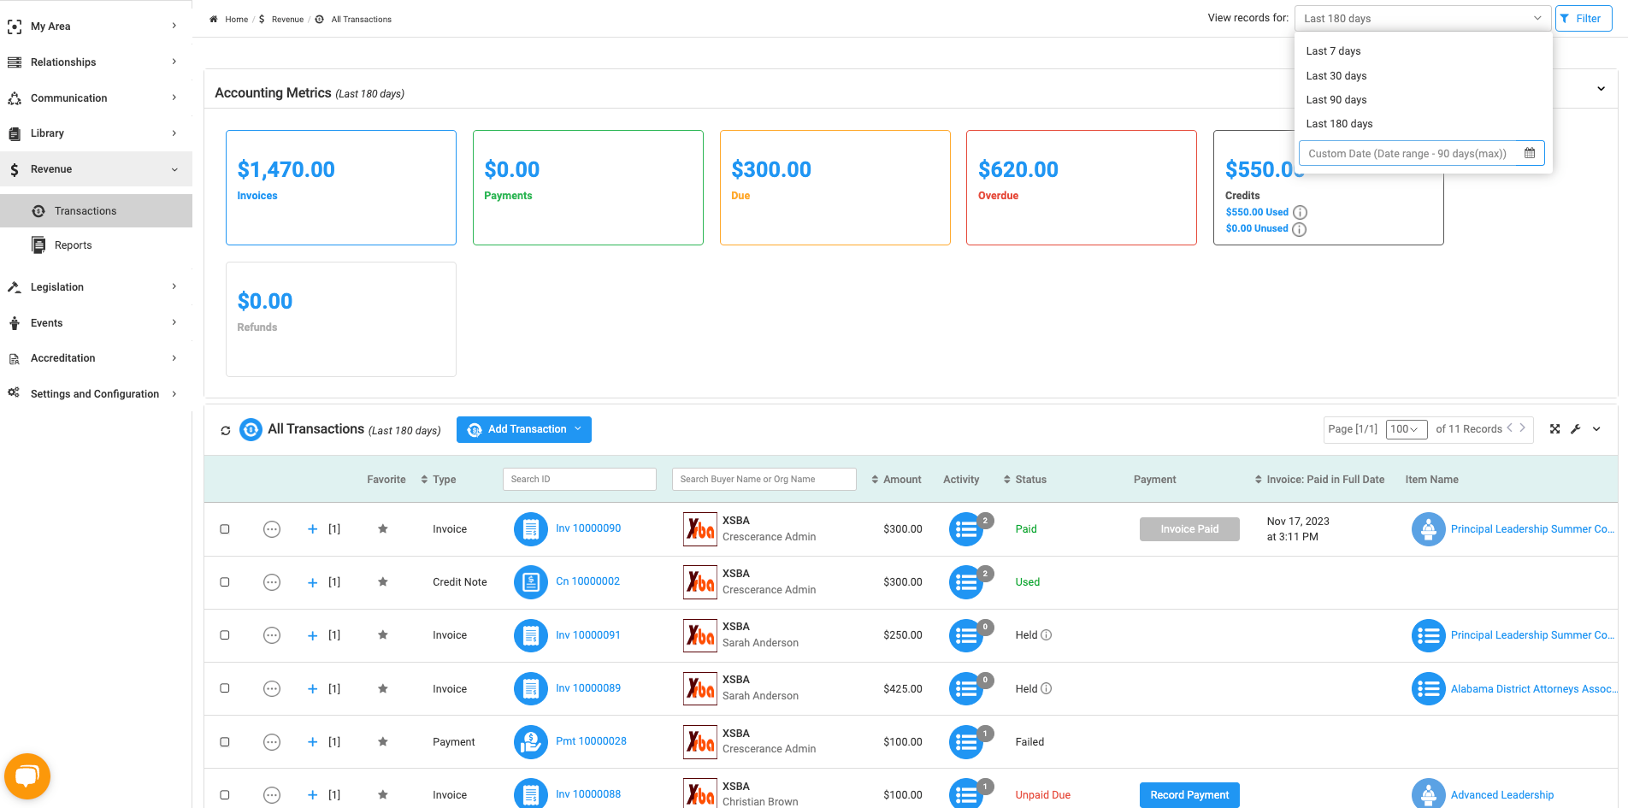Click the info icon beside Held on Inv 10000091
1628x808 pixels.
tap(1047, 635)
